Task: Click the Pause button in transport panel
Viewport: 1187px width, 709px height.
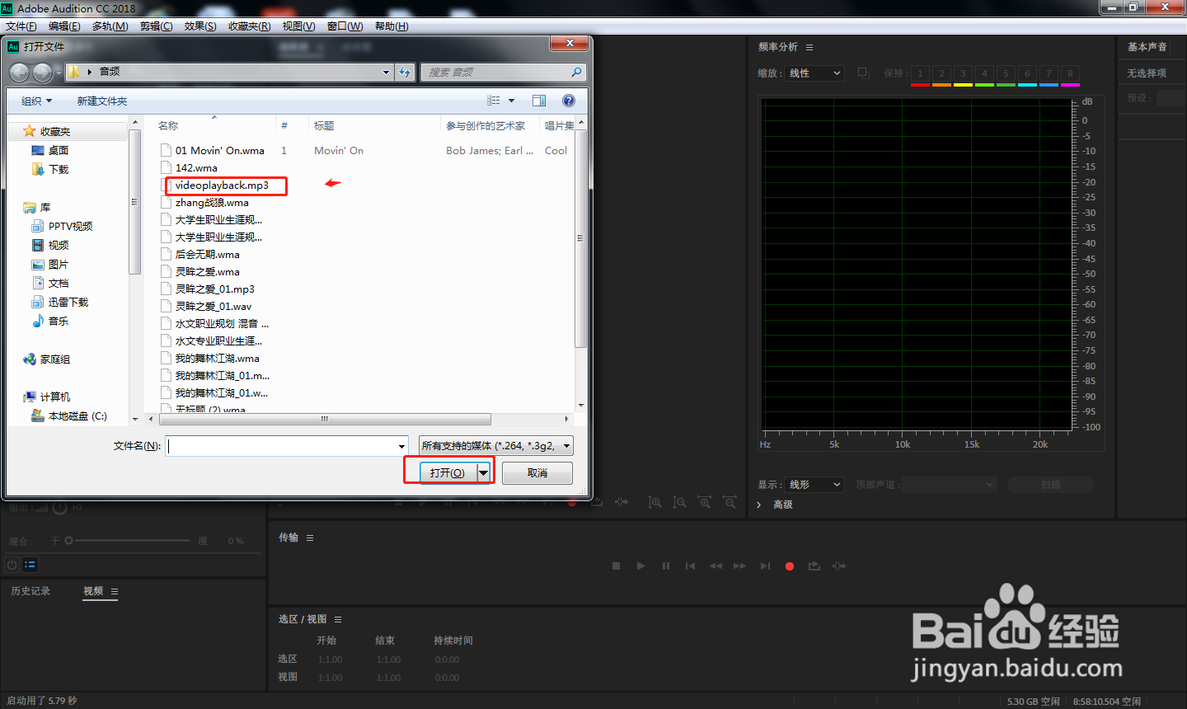Action: pyautogui.click(x=666, y=566)
